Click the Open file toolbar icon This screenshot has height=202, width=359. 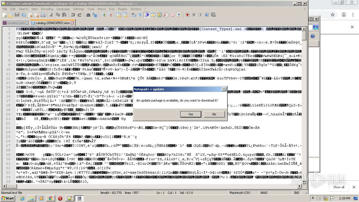click(11, 15)
